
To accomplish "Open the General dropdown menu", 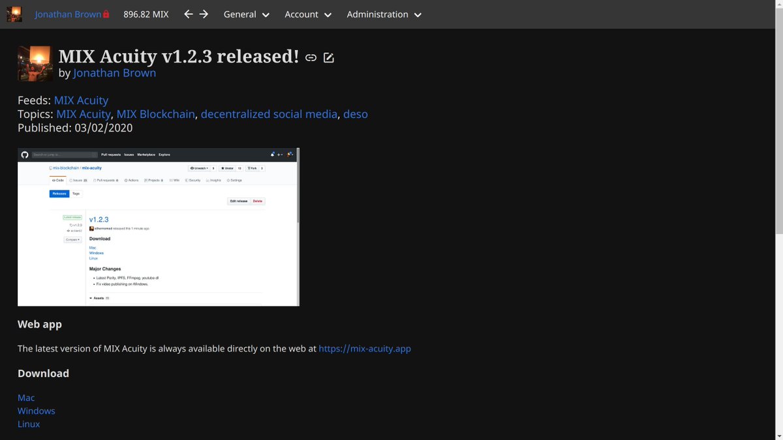I will pyautogui.click(x=246, y=14).
